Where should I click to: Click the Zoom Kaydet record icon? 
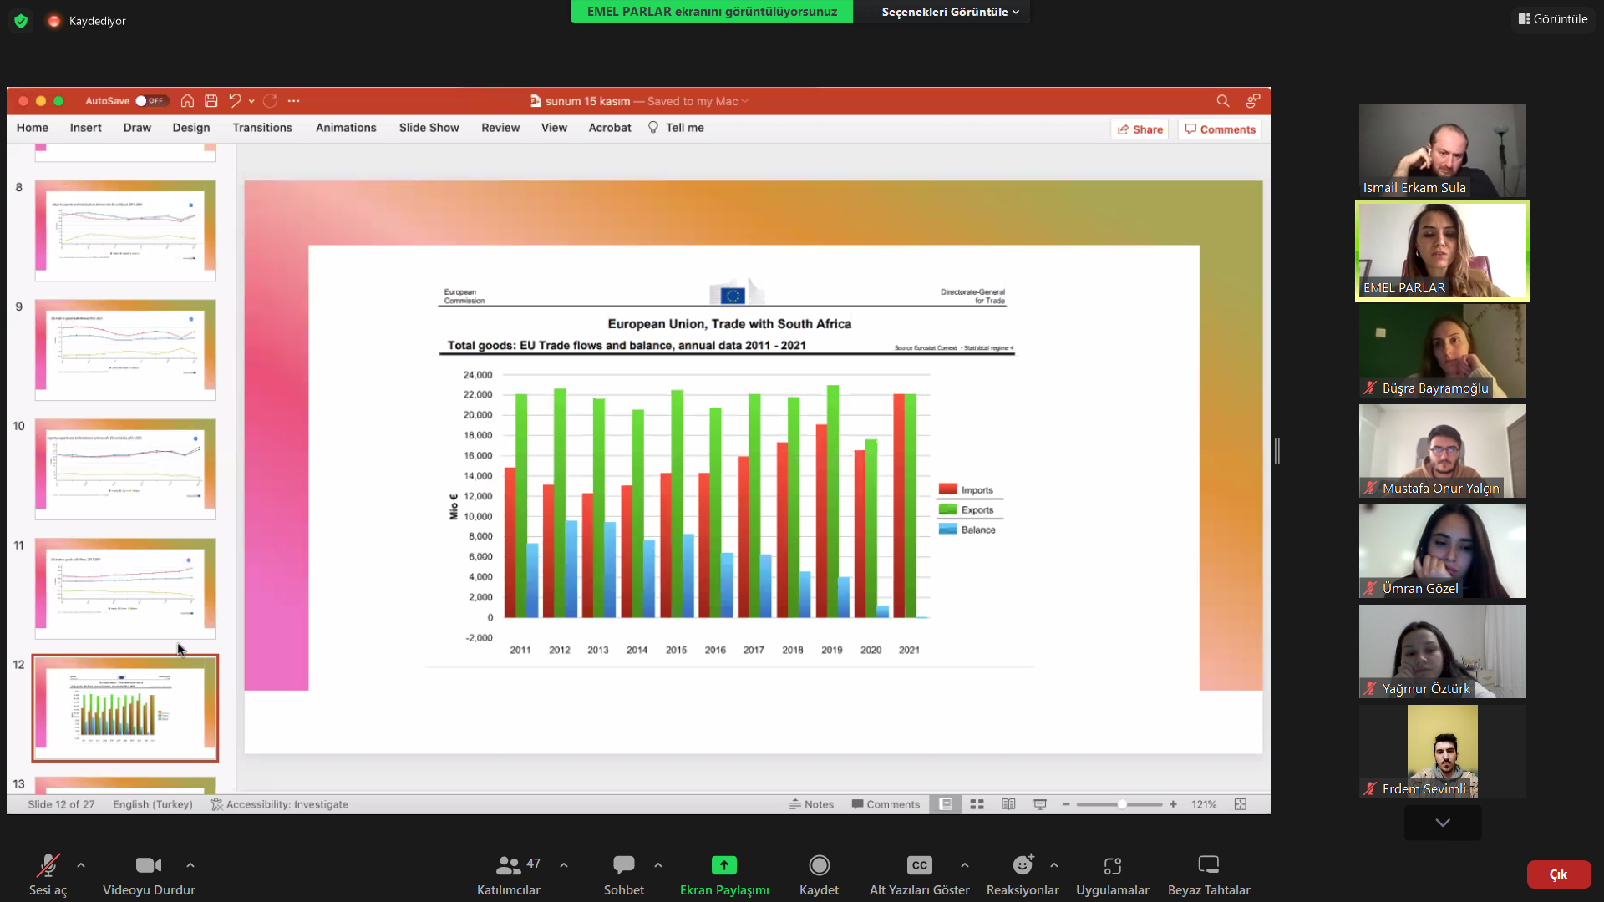pyautogui.click(x=819, y=865)
